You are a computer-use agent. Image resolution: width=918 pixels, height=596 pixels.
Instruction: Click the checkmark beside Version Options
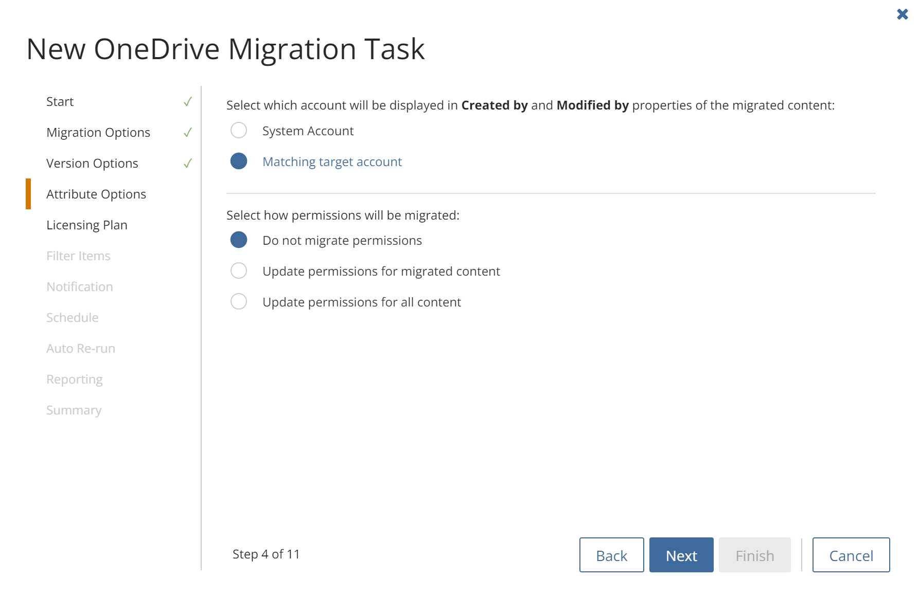(x=188, y=163)
